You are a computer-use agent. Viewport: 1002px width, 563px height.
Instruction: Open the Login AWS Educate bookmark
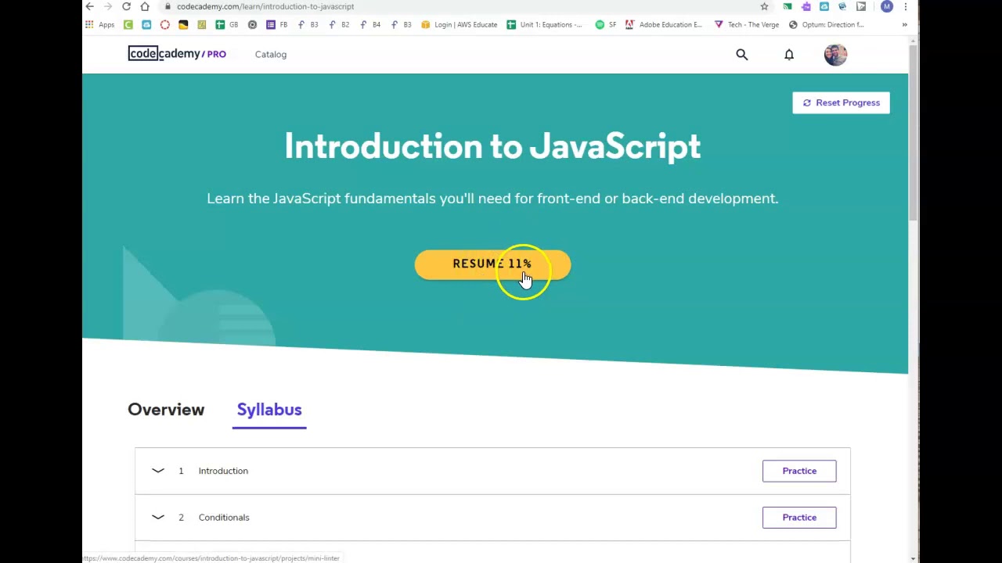click(x=460, y=24)
